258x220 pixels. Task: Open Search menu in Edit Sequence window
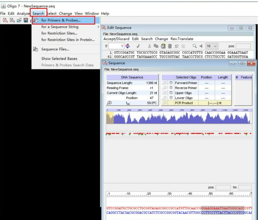147,39
